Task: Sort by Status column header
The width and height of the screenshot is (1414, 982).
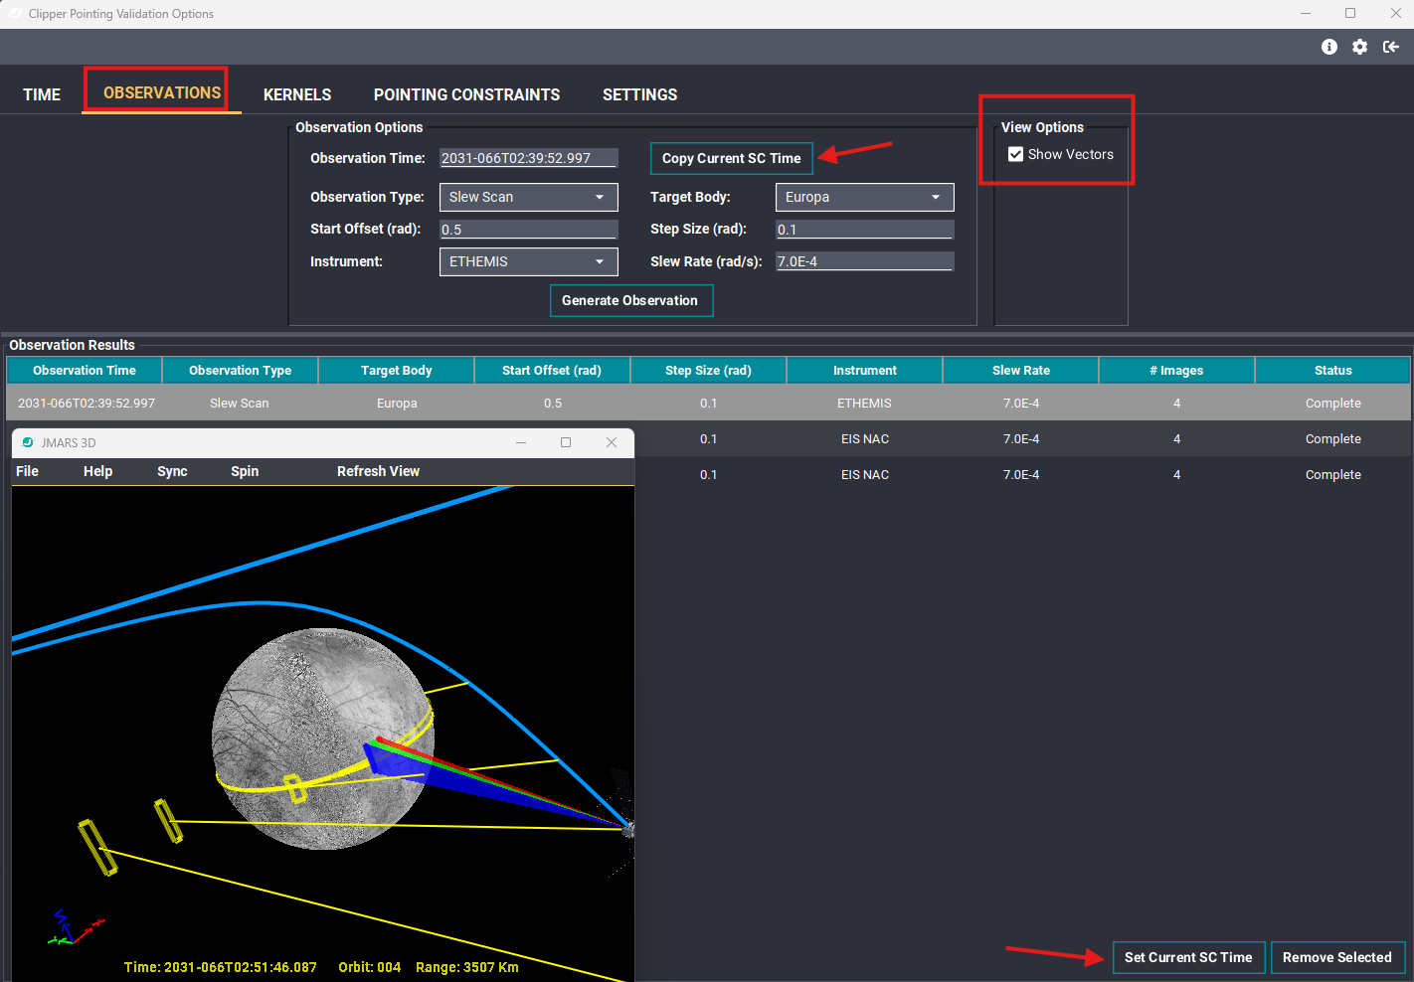Action: 1332,371
